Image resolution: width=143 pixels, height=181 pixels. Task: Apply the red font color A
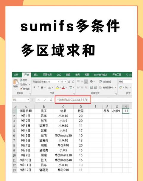pos(63,88)
